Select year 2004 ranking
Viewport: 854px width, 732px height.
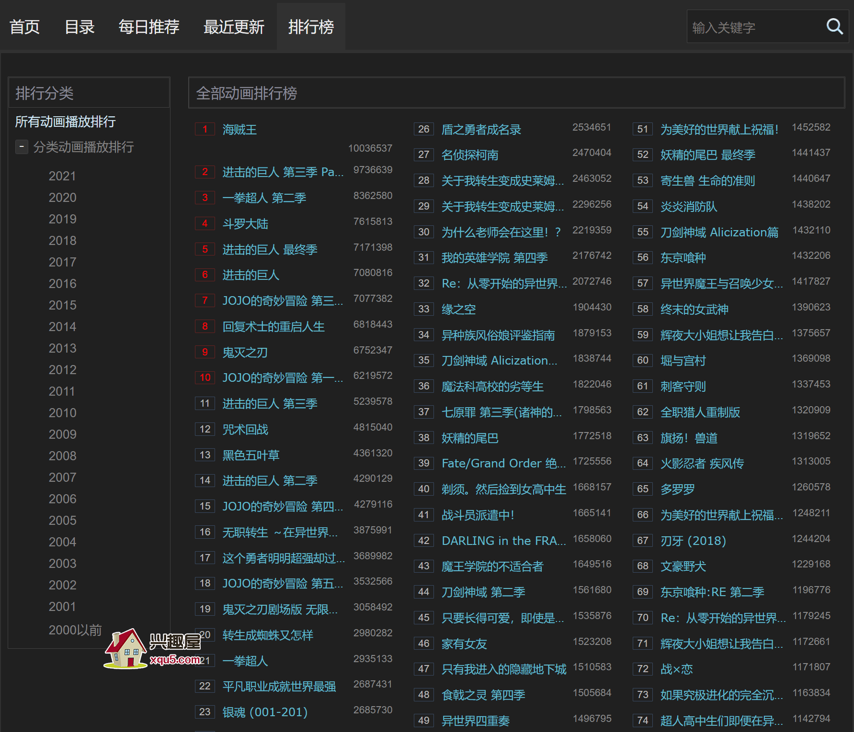[62, 542]
